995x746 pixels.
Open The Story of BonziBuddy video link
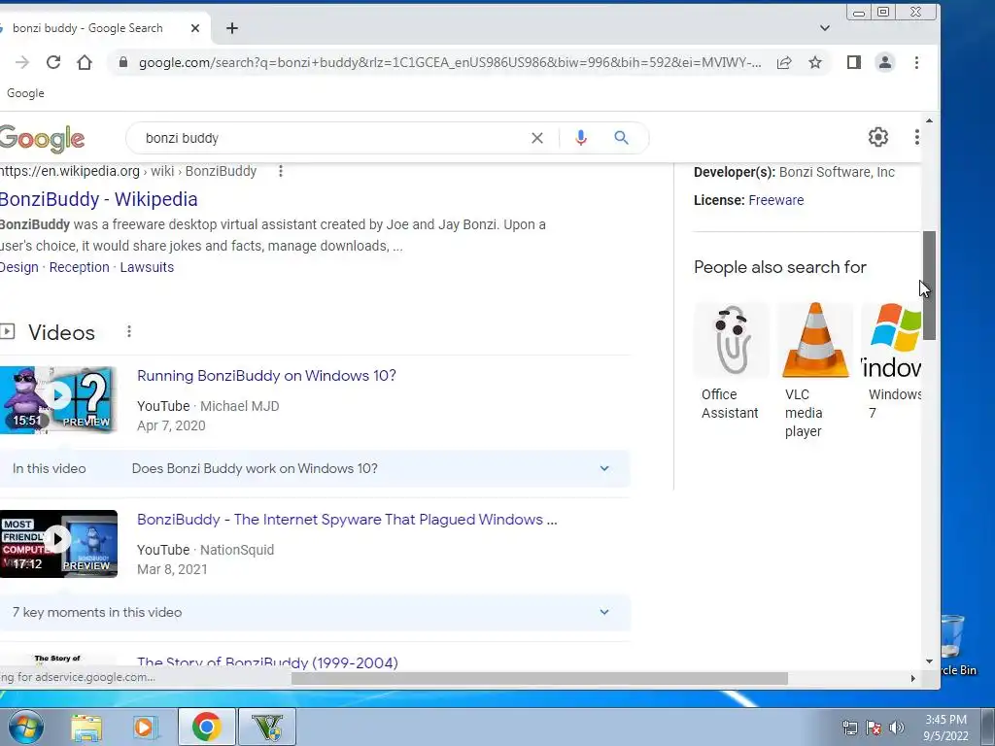click(267, 662)
